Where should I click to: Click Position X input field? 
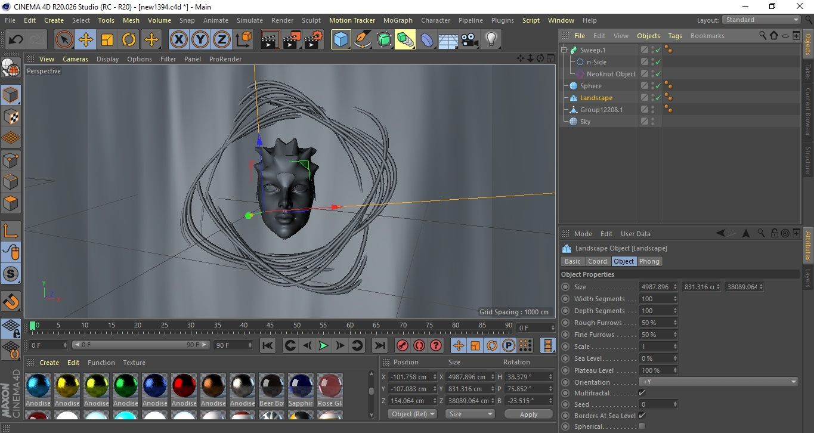click(x=412, y=377)
